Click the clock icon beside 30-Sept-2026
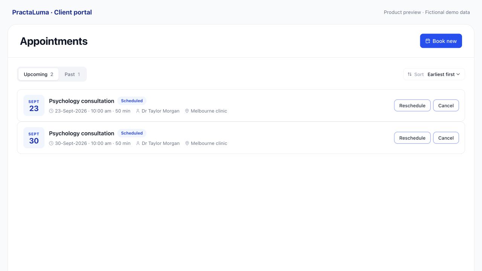Image resolution: width=482 pixels, height=271 pixels. (51, 143)
